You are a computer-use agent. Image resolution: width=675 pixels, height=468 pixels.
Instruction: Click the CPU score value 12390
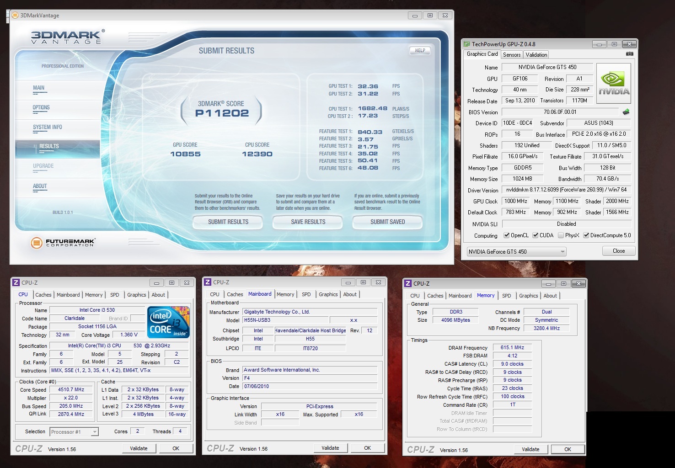[x=257, y=154]
